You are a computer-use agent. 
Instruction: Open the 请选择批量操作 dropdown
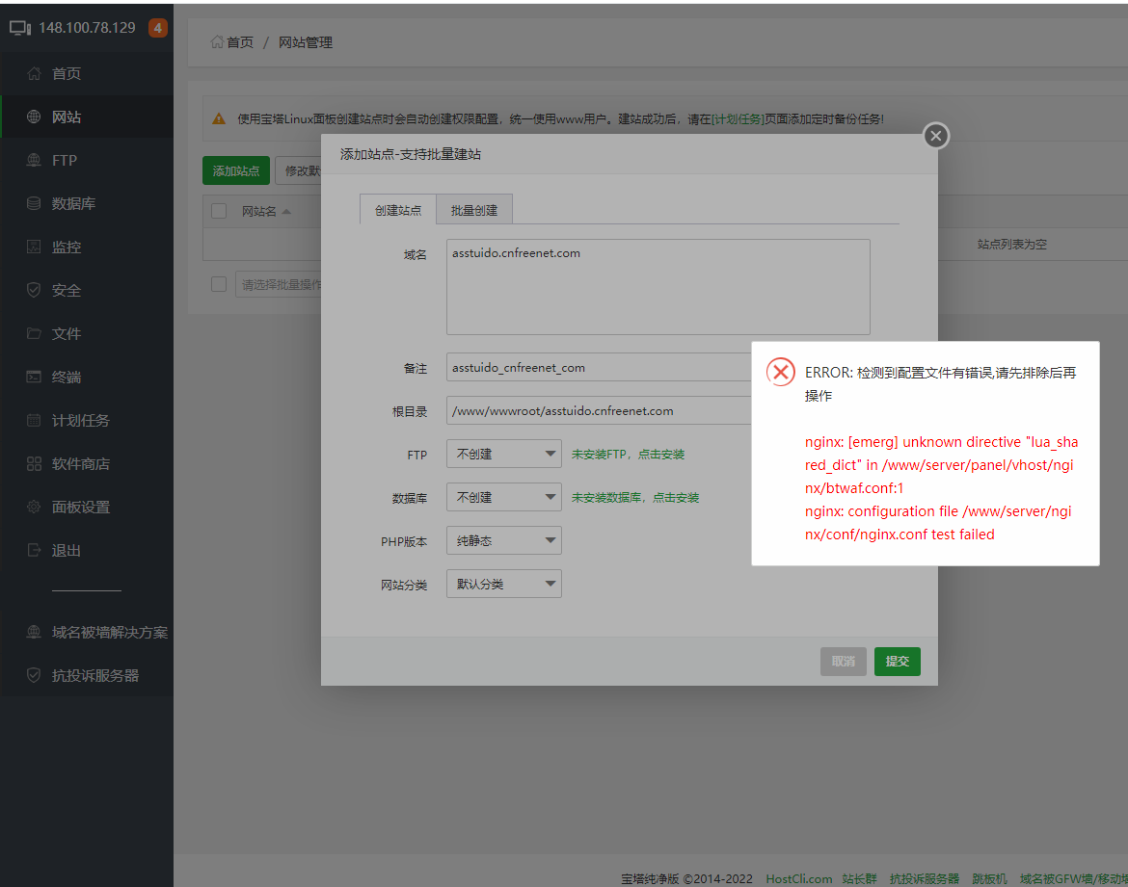(x=279, y=285)
